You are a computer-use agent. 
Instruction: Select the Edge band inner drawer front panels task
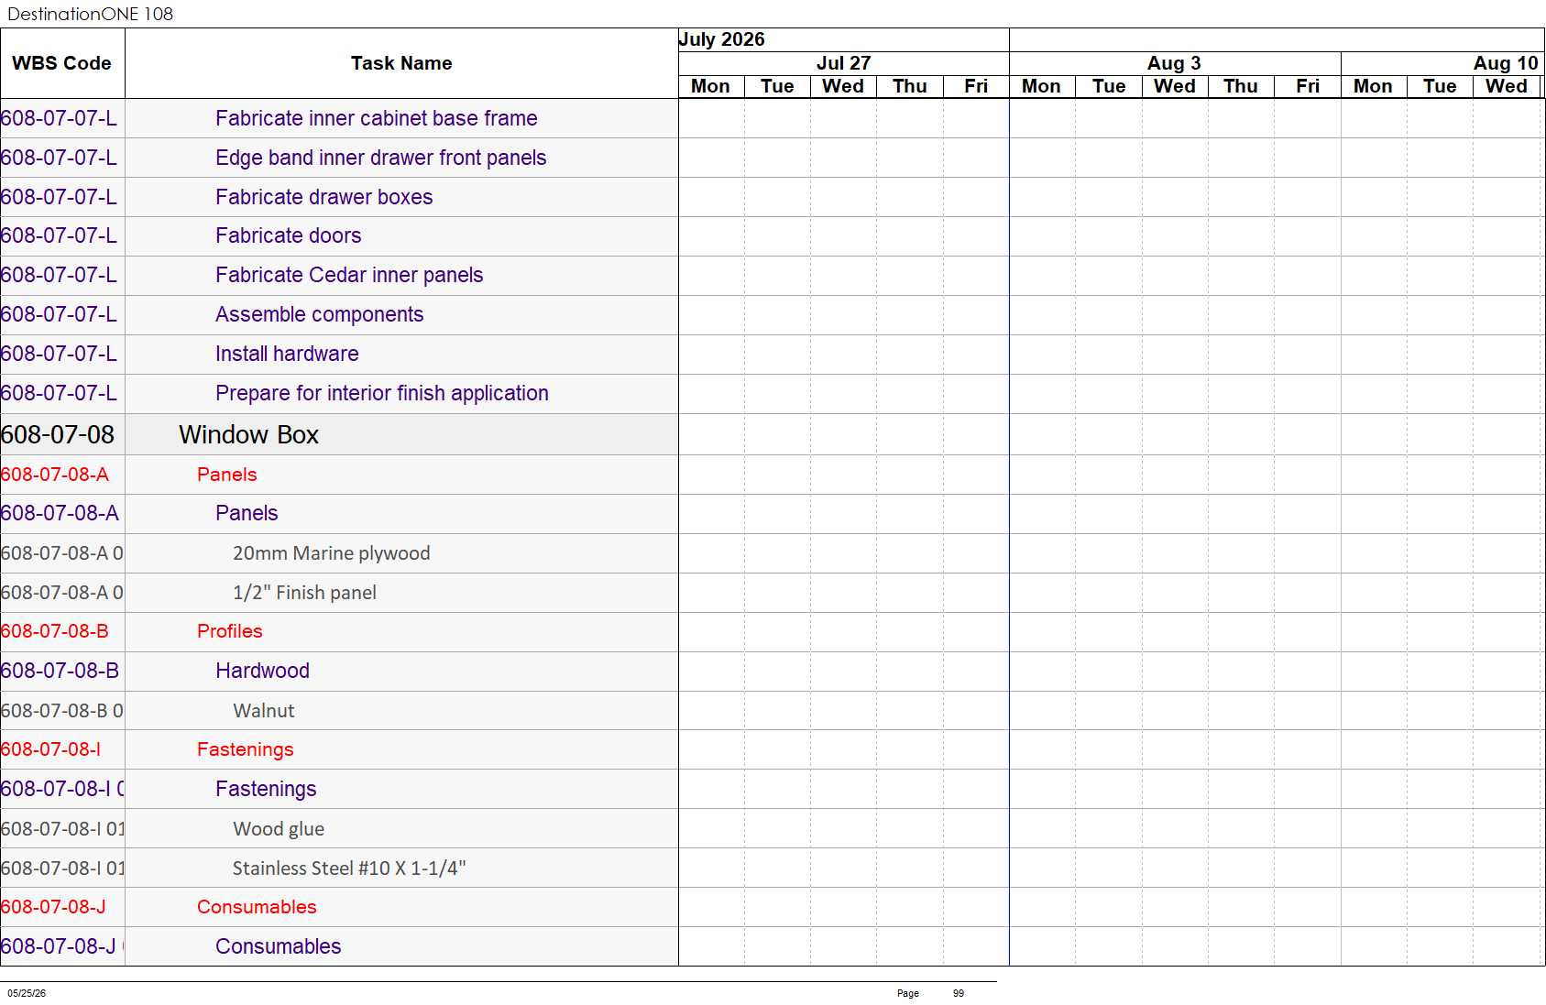tap(380, 158)
